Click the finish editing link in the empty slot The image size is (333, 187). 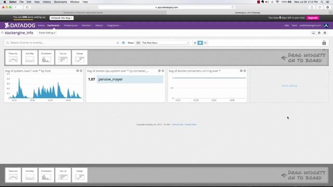pos(289,86)
